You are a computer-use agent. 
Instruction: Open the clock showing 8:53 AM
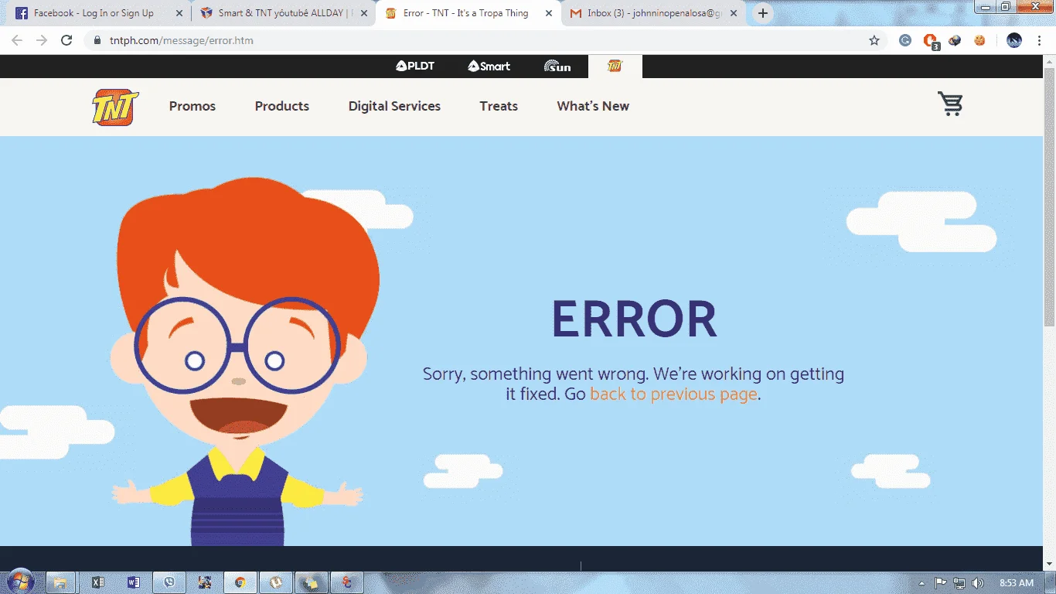click(x=1016, y=582)
